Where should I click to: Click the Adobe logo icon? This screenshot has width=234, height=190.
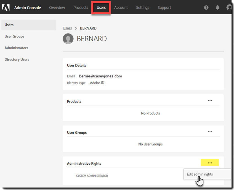pyautogui.click(x=6, y=7)
